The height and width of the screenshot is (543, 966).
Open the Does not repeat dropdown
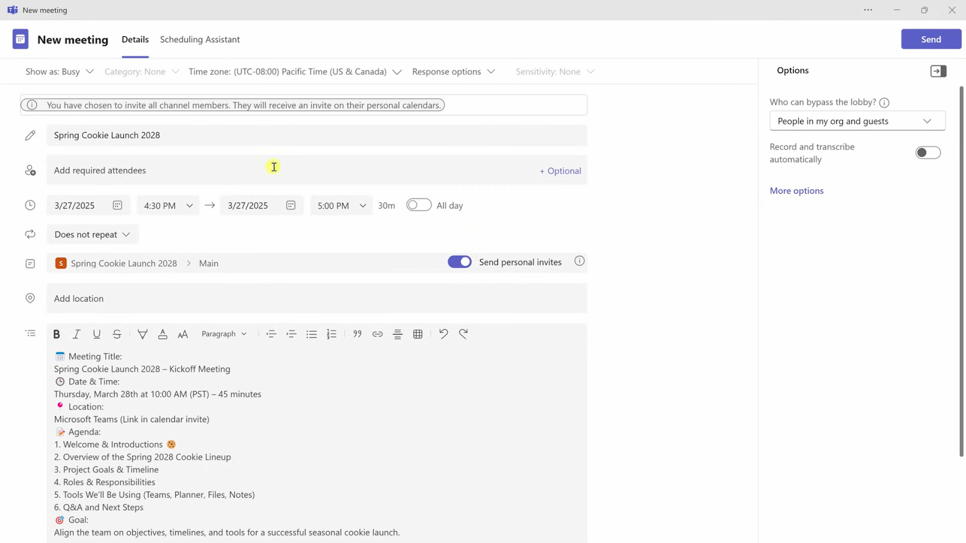[92, 234]
